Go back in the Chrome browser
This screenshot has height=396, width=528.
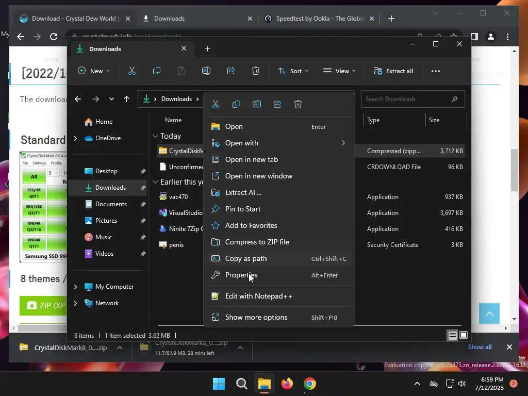click(21, 37)
